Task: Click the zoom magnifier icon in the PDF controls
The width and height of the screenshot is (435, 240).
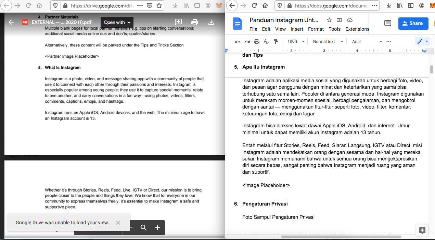Action: 144,228
